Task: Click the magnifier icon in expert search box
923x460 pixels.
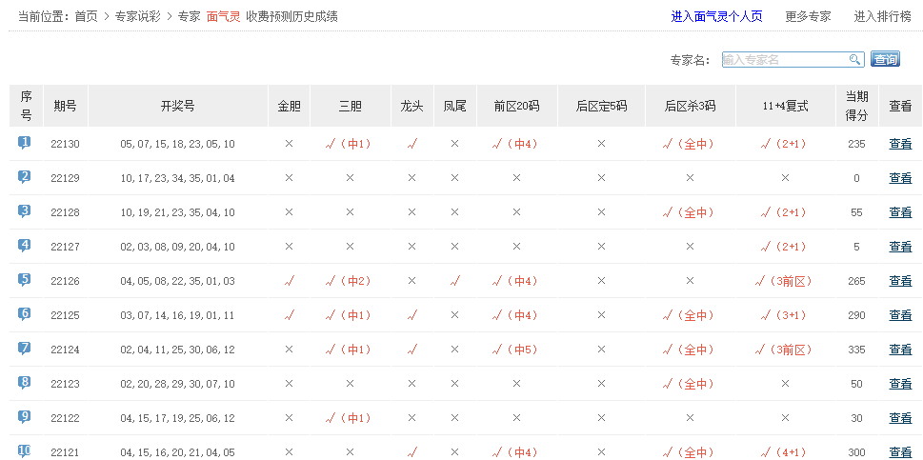Action: [854, 60]
